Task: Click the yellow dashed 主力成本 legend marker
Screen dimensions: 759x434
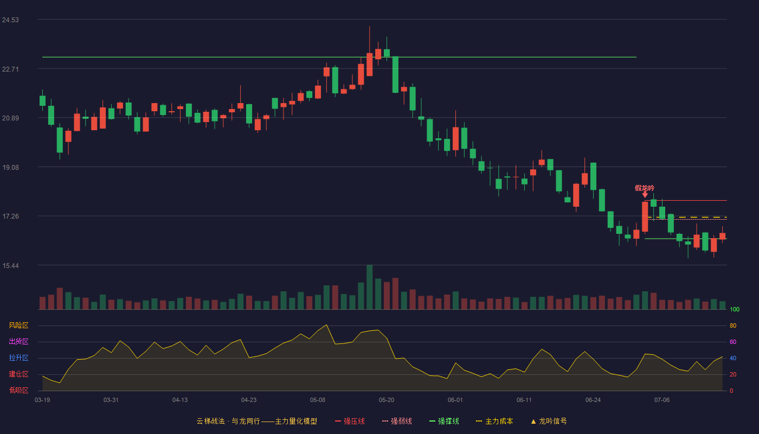Action: (x=479, y=421)
